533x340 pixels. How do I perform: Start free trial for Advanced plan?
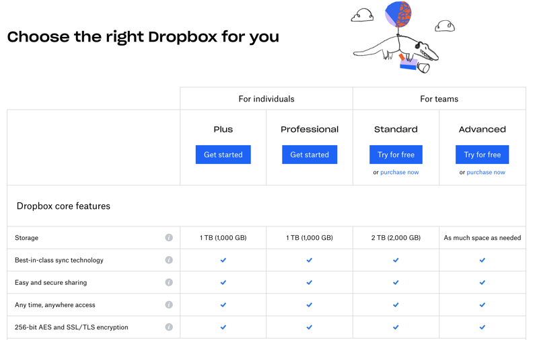click(x=482, y=155)
